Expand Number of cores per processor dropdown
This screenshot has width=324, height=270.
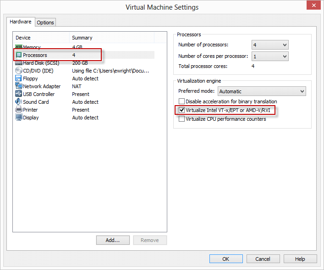(x=270, y=56)
